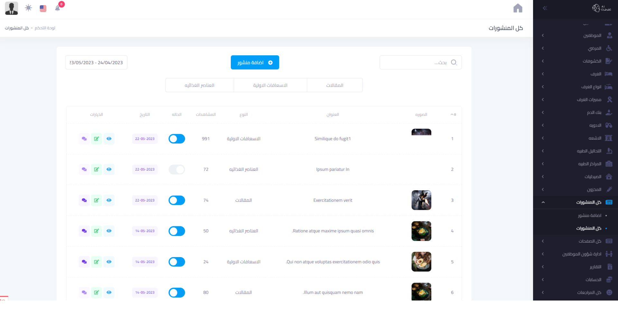View post in row 4 via eye icon
This screenshot has width=618, height=315.
109,231
